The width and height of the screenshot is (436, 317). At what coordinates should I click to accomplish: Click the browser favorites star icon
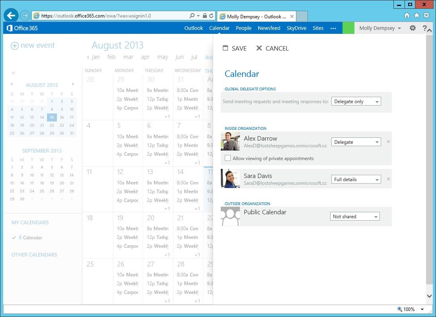417,16
